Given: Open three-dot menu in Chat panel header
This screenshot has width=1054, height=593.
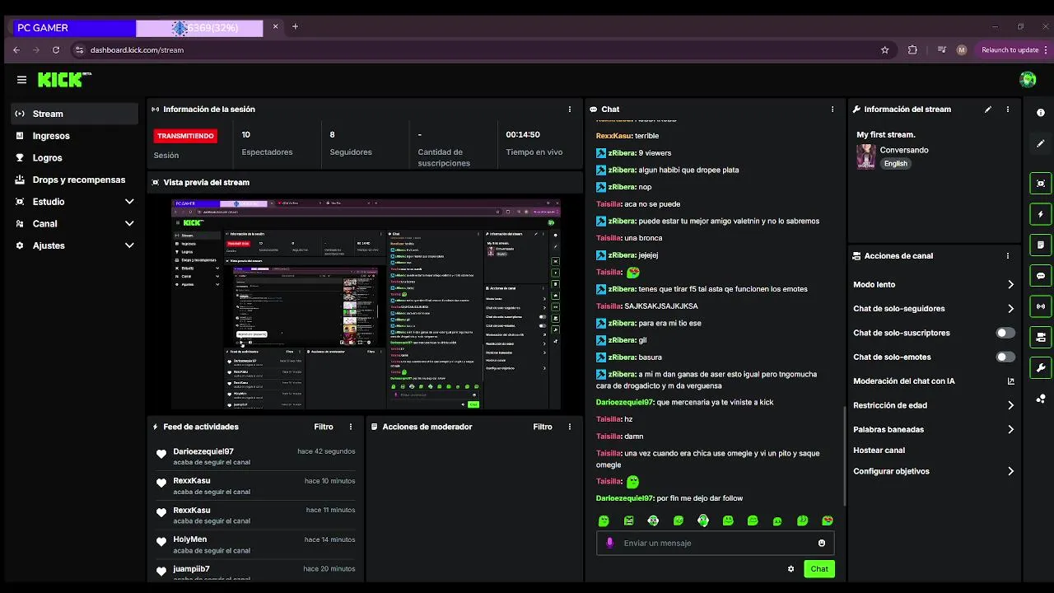Looking at the screenshot, I should (x=832, y=109).
